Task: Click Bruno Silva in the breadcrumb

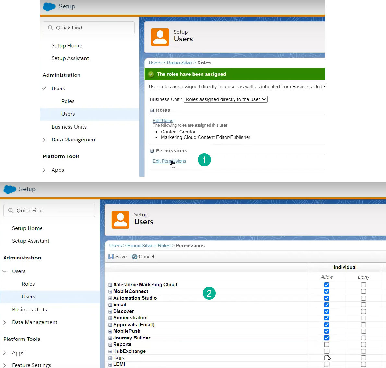Action: 140,245
